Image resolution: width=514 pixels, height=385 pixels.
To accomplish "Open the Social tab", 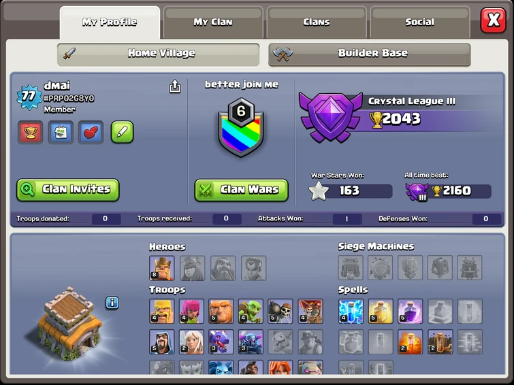I will tap(420, 22).
